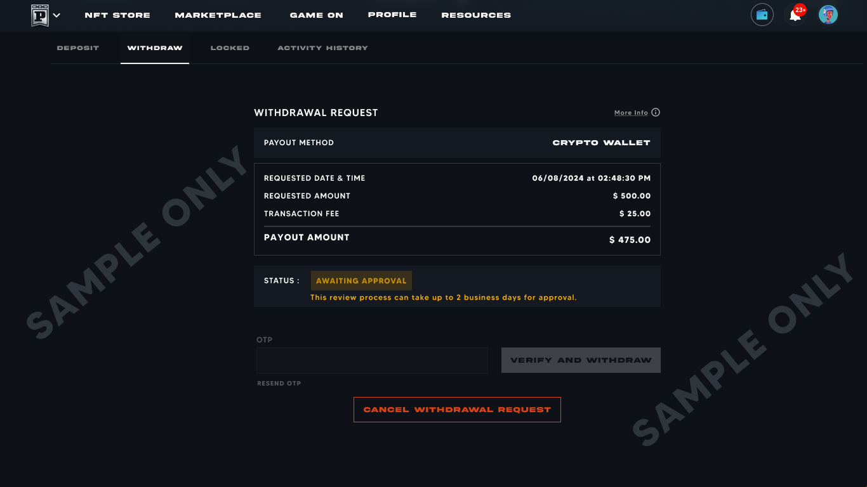The image size is (867, 487).
Task: Go to Marketplace
Action: (218, 15)
